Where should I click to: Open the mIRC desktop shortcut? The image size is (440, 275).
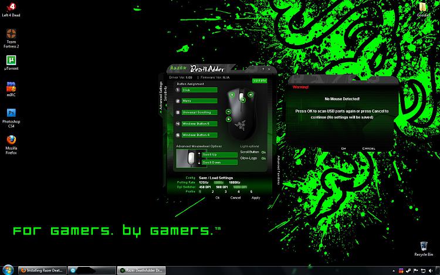tap(11, 89)
